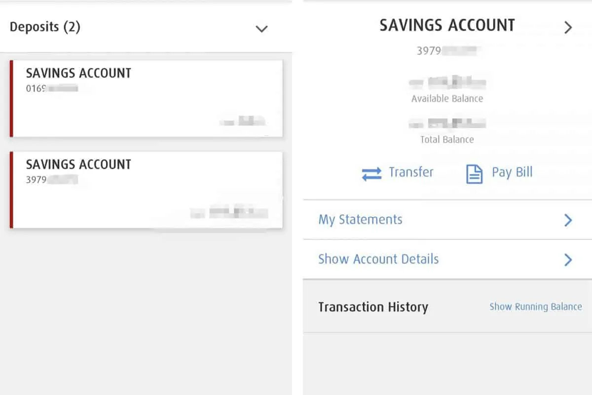Tap the Transaction History heading
This screenshot has width=592, height=395.
point(373,307)
